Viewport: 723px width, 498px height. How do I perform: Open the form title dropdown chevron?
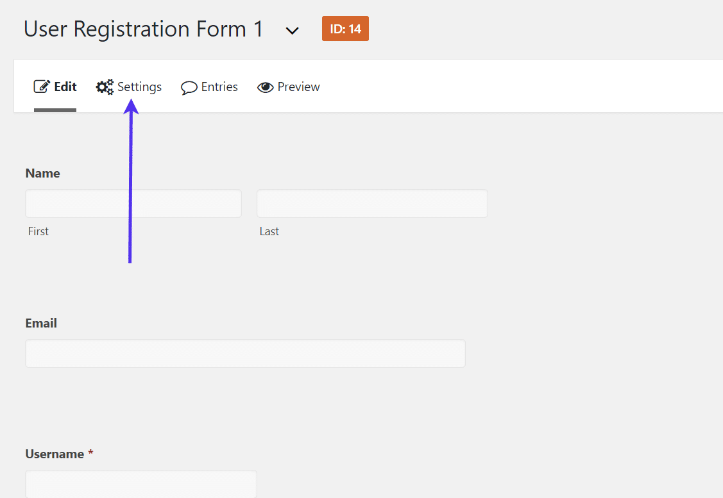click(x=292, y=30)
